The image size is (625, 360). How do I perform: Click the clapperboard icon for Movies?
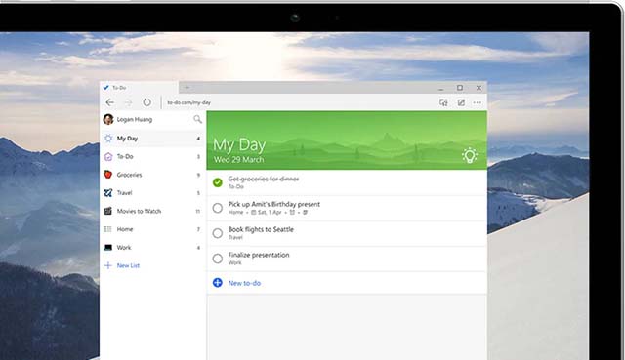pyautogui.click(x=108, y=211)
